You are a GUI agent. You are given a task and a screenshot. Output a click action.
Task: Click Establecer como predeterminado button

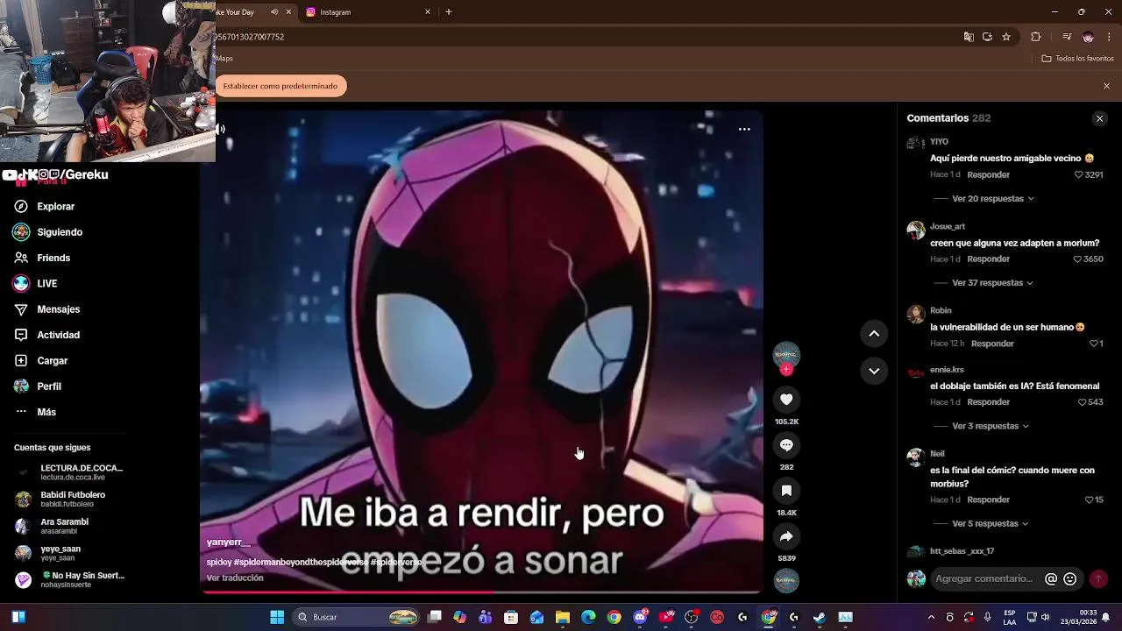280,86
